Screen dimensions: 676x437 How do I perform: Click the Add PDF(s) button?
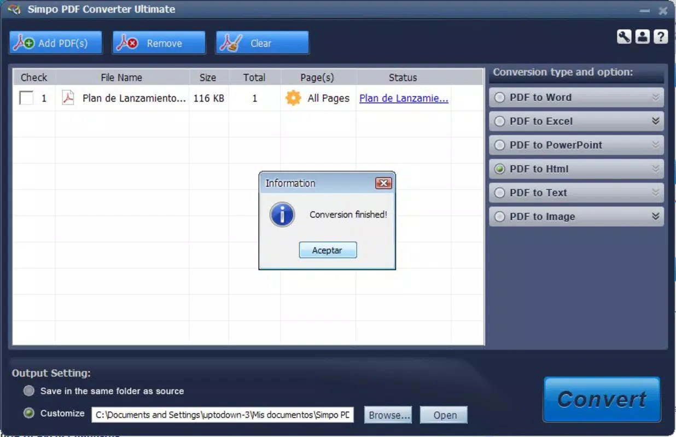56,43
